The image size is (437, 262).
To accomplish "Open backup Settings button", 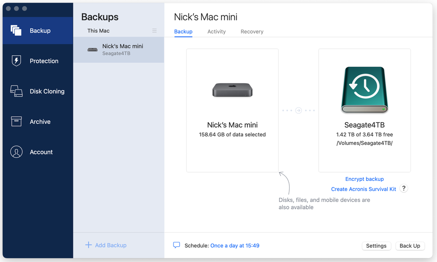I will tap(376, 246).
